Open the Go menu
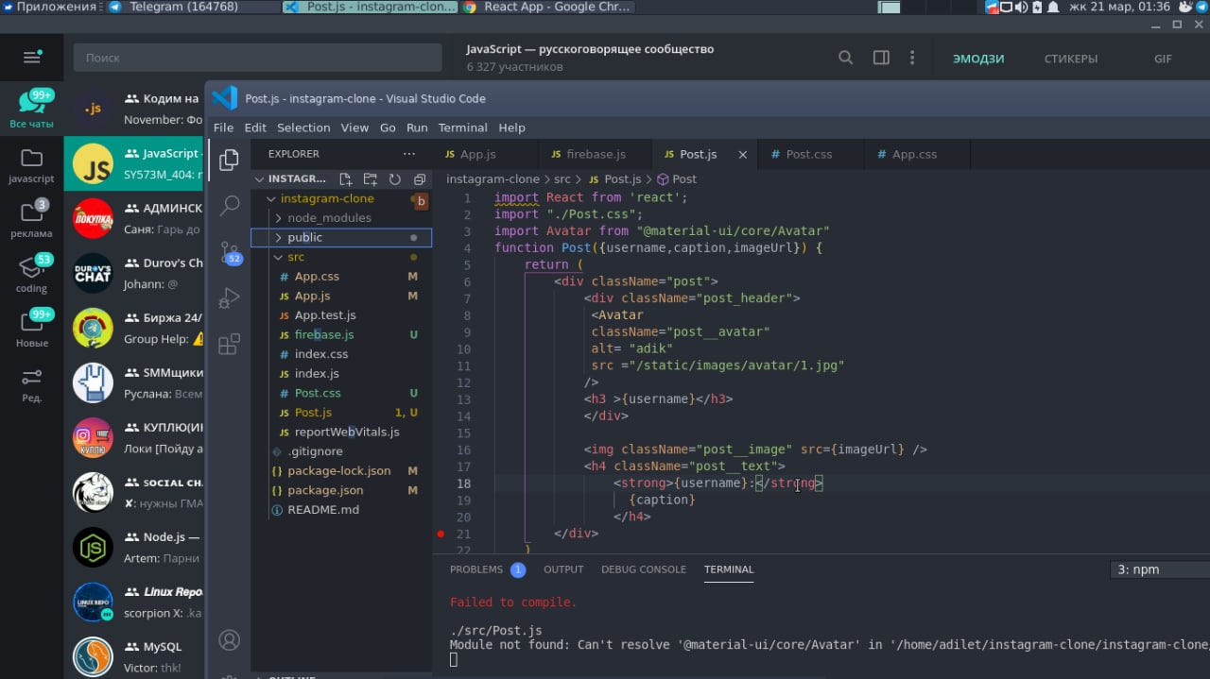This screenshot has height=679, width=1210. coord(388,127)
